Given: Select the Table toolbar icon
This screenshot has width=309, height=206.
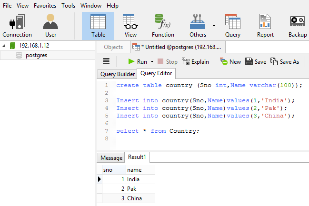Looking at the screenshot, I should [98, 26].
